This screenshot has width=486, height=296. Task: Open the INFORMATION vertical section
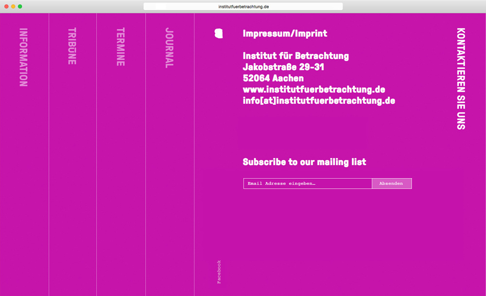click(23, 57)
